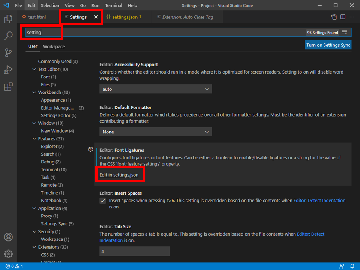The width and height of the screenshot is (360, 270).
Task: Select Explorer (2) in settings tree
Action: [x=52, y=147]
